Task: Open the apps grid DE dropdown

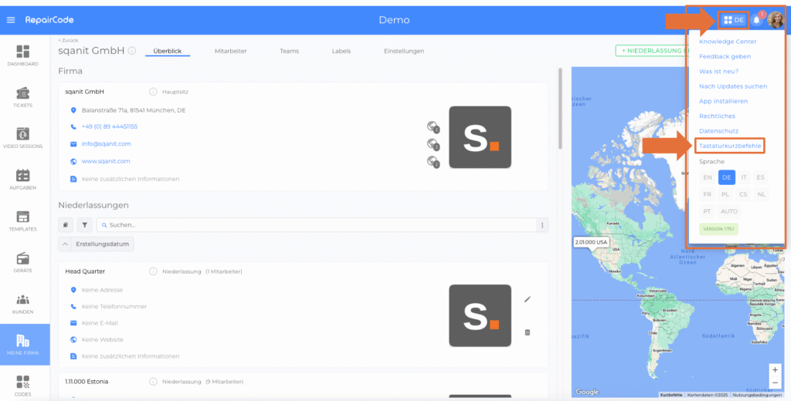Action: pyautogui.click(x=734, y=19)
